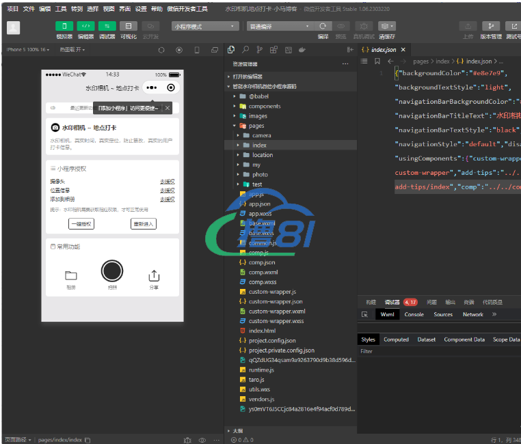521x444 pixels.
Task: Open the Extensions blocks icon
Action: point(273,50)
